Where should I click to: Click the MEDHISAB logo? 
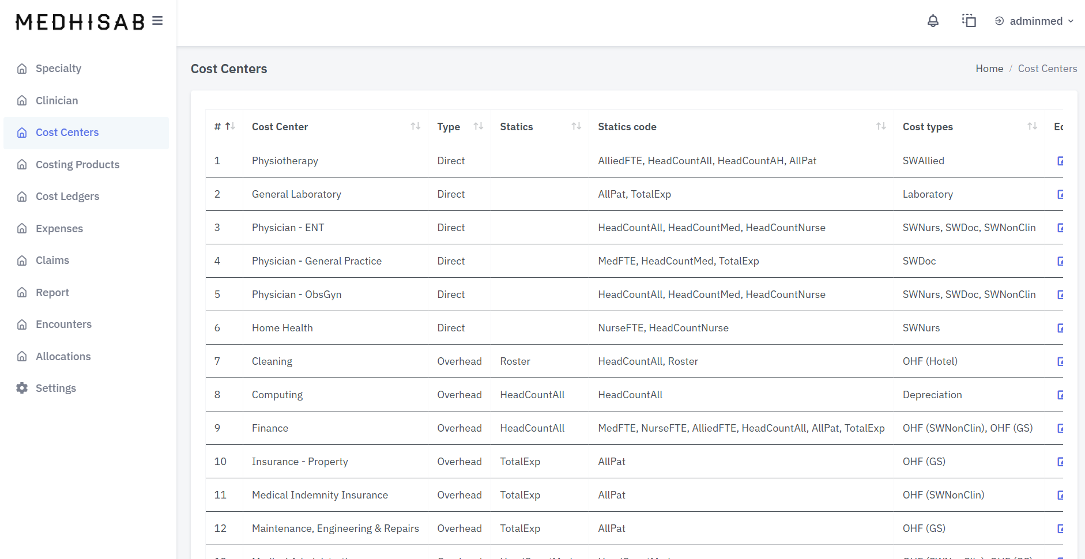80,22
